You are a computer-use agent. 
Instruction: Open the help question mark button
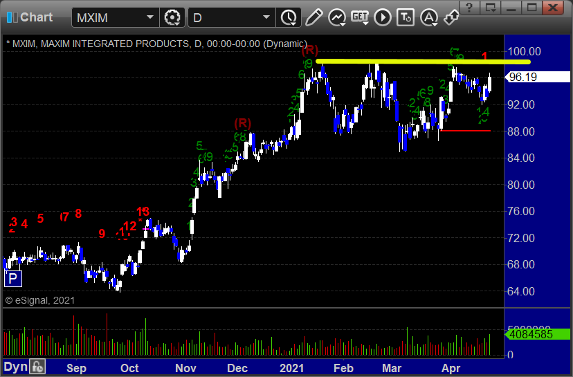[x=470, y=7]
